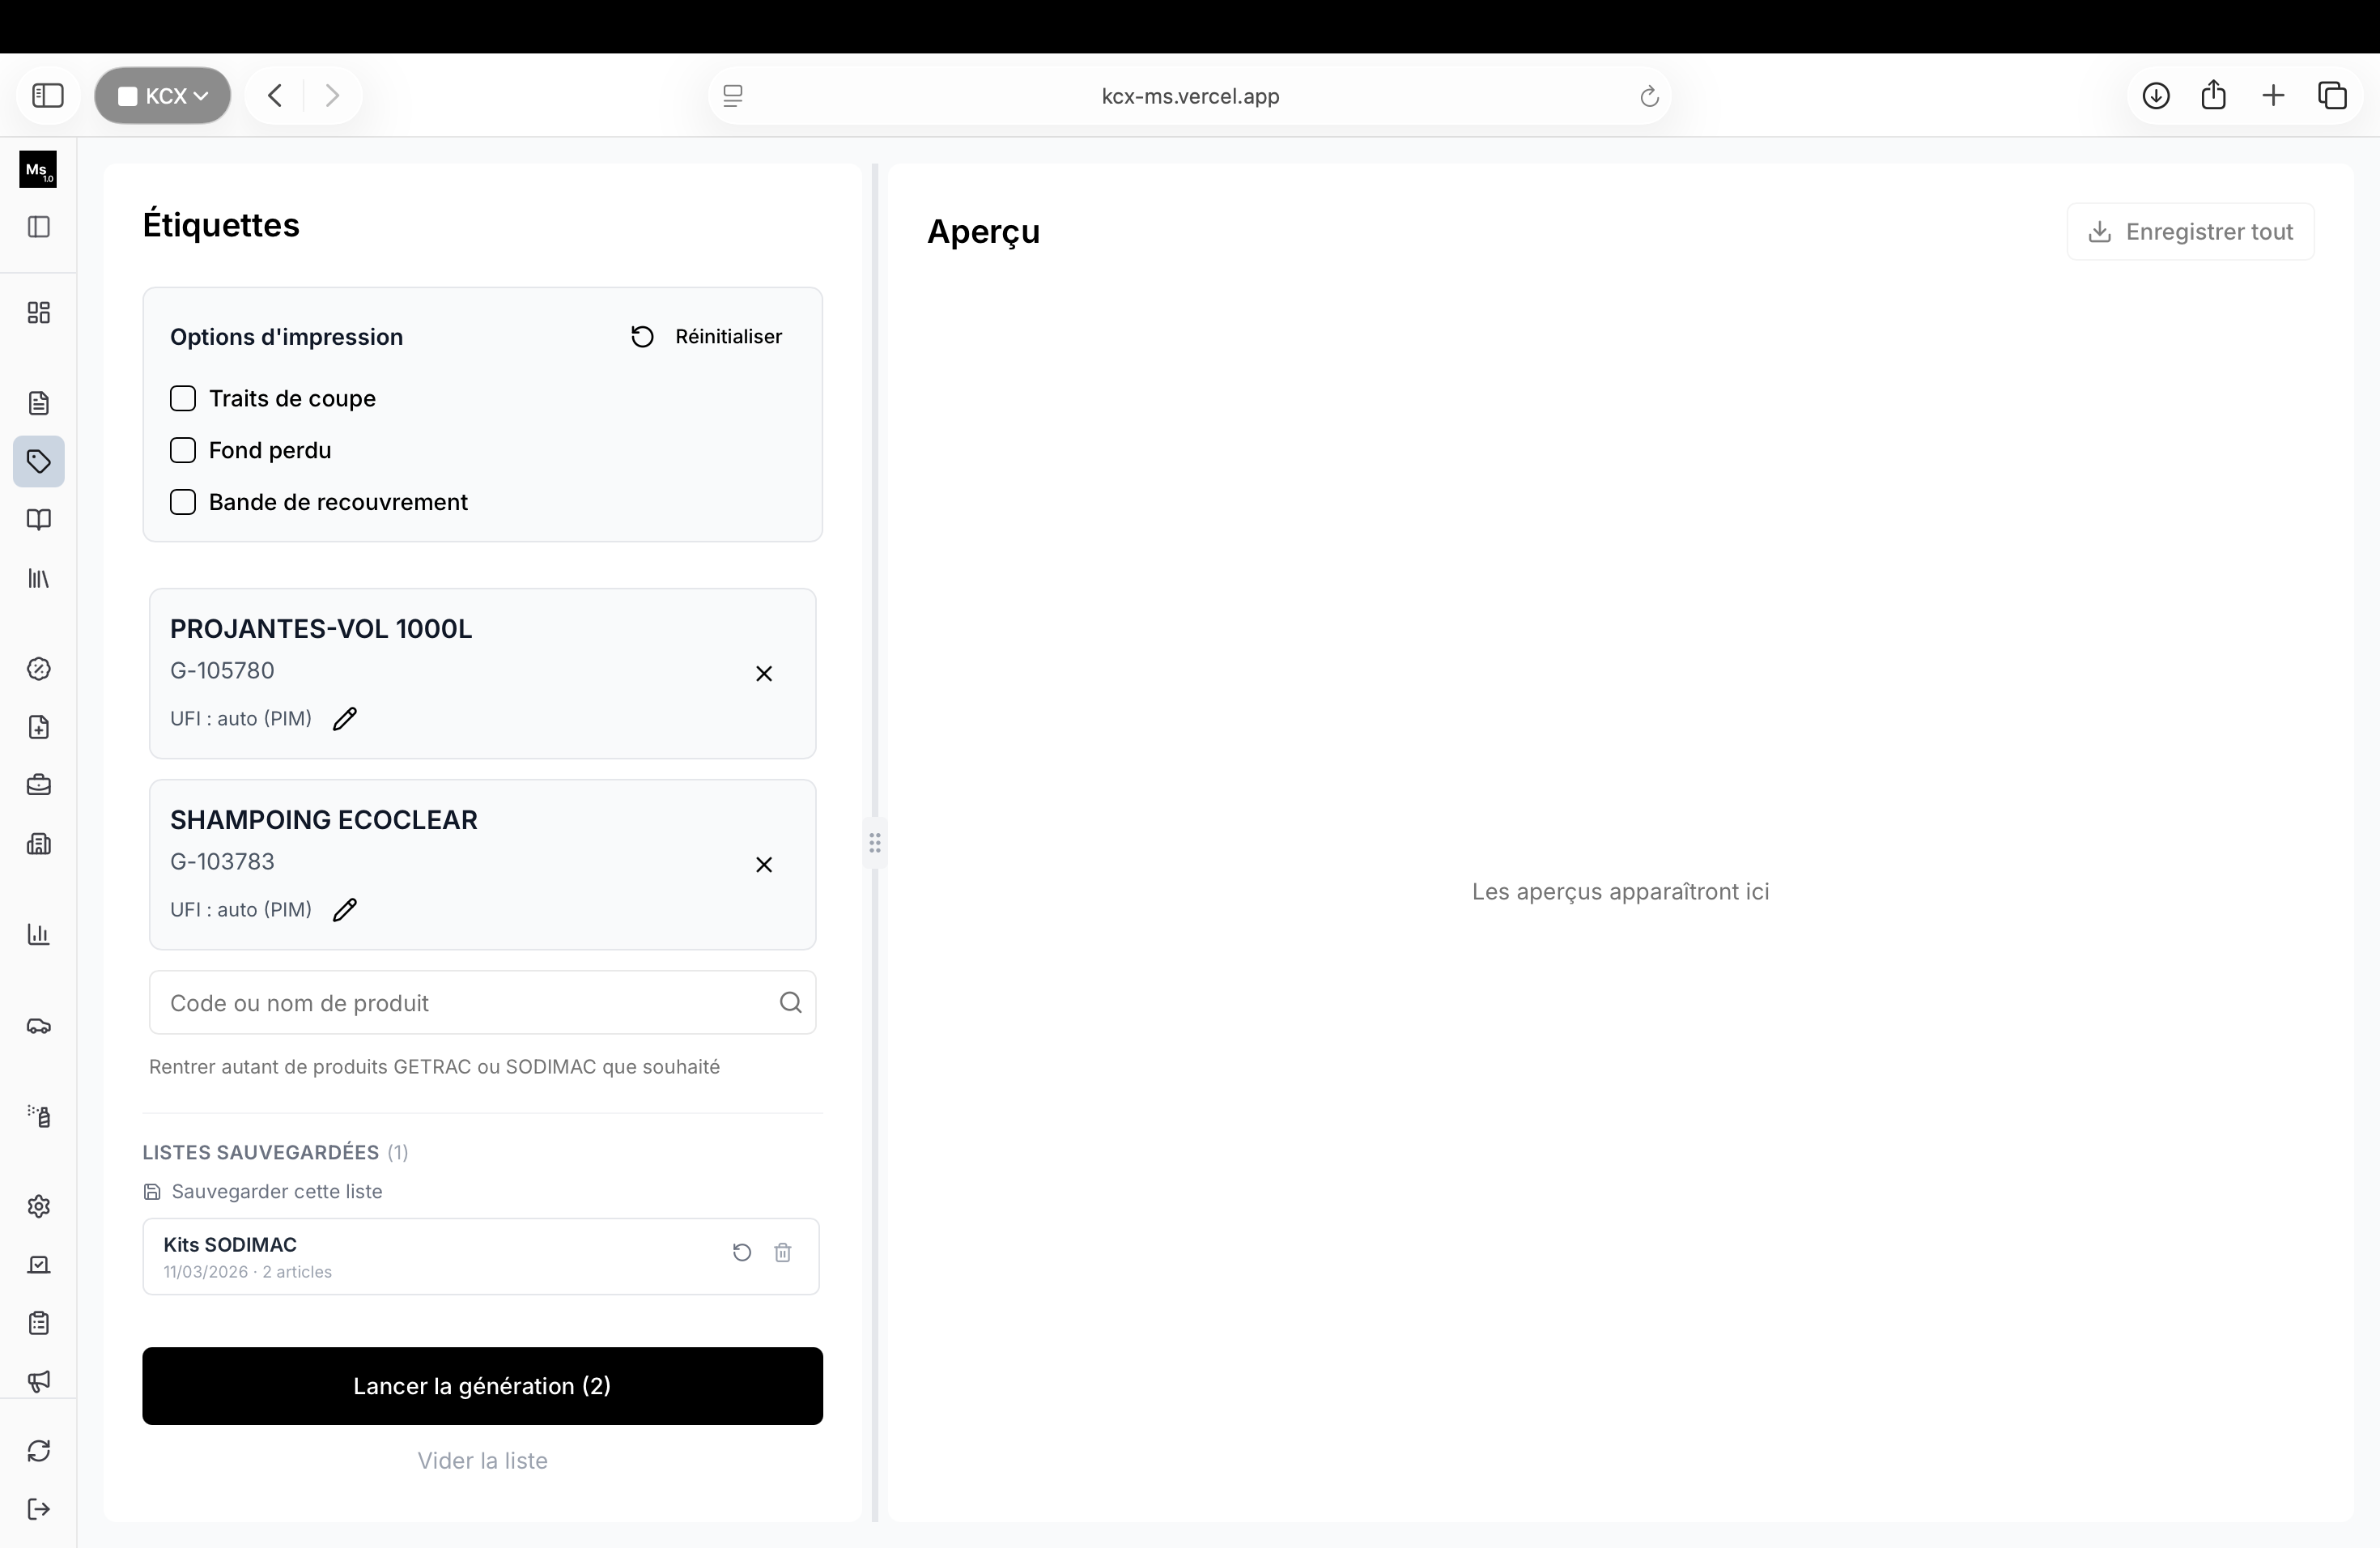Log out via sidebar exit icon
2380x1548 pixels.
[x=39, y=1510]
